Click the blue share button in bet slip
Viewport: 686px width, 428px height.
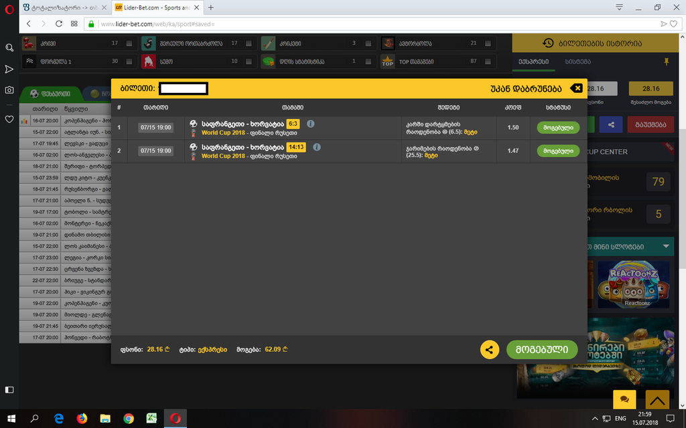pos(611,124)
